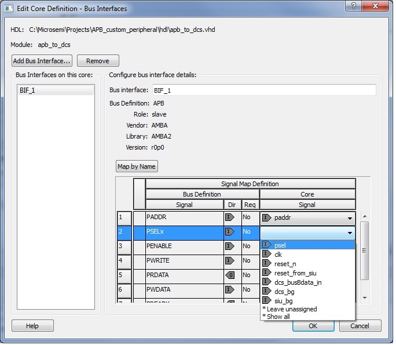
Task: Select row header 4 in signal table
Action: 125,263
